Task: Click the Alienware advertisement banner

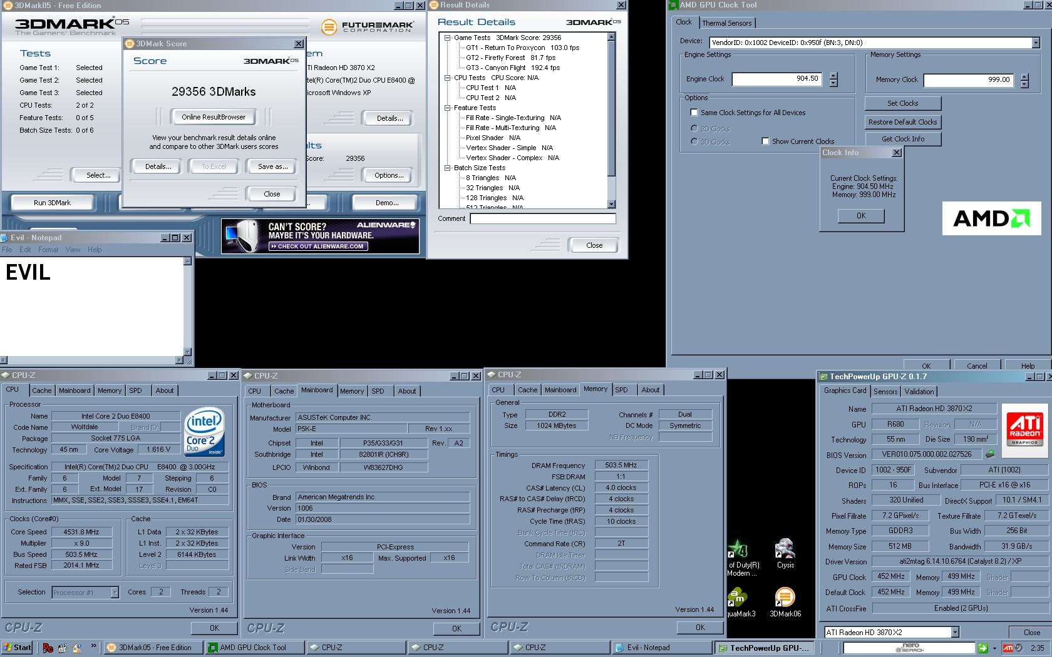Action: (320, 236)
